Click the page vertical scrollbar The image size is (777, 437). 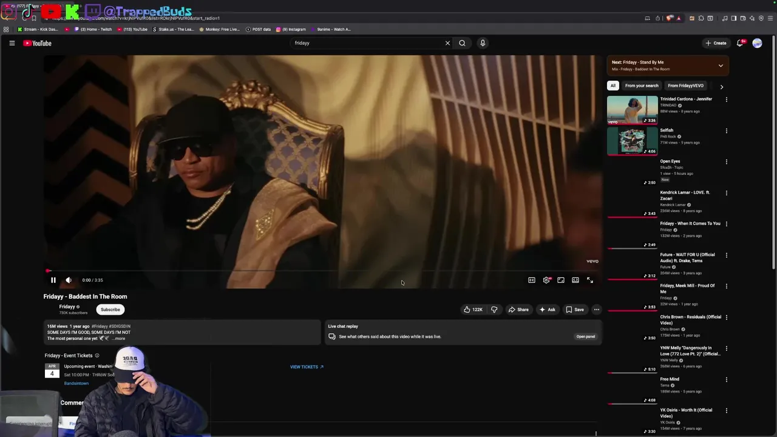[x=774, y=152]
